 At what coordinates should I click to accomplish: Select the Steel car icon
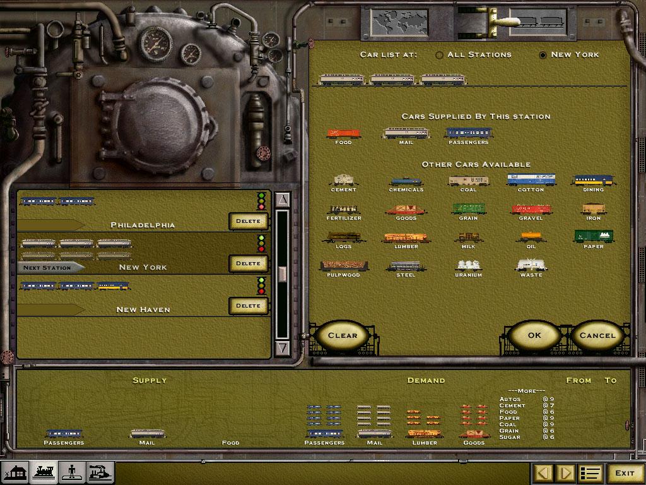pos(406,266)
